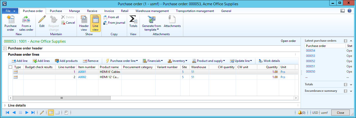Click the Close button
Image resolution: width=356 pixels, height=118 pixels.
(x=340, y=113)
